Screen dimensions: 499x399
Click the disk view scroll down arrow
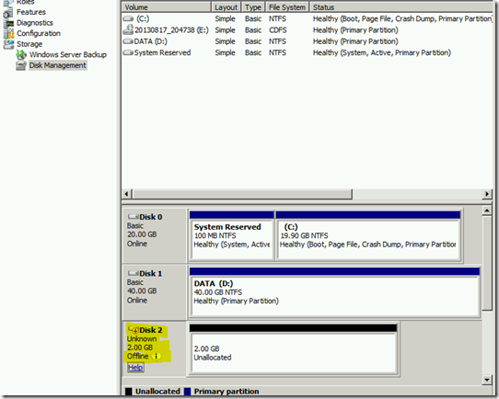click(487, 380)
